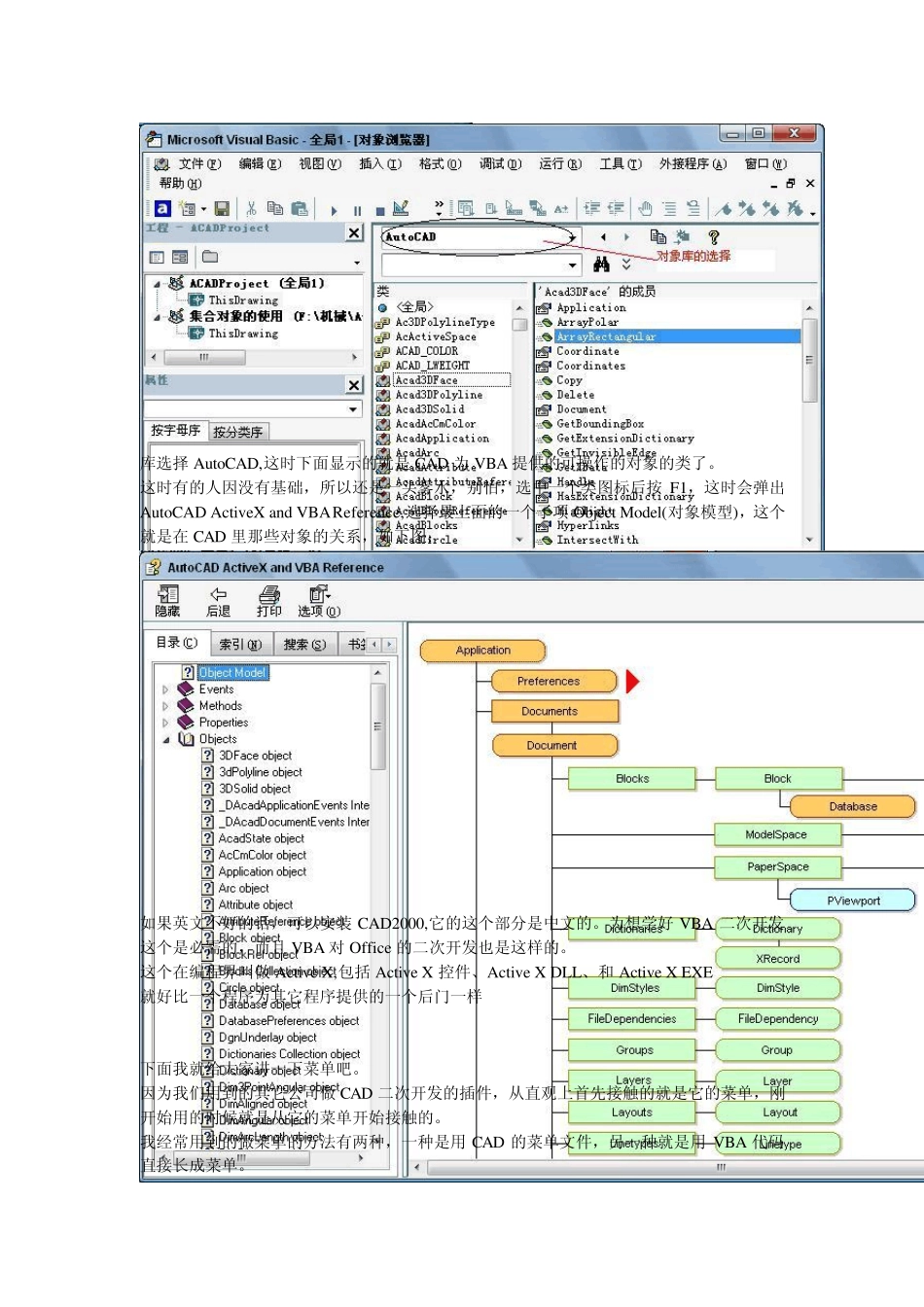
Task: Click the Object Browser help question icon
Action: (713, 236)
